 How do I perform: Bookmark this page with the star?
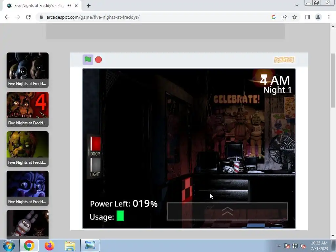(295, 17)
